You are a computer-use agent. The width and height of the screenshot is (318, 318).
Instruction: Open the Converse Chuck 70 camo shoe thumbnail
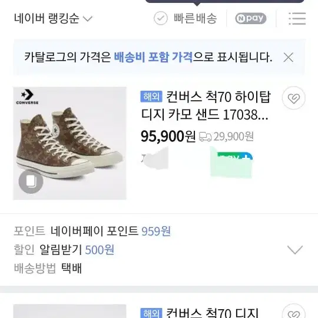[69, 143]
